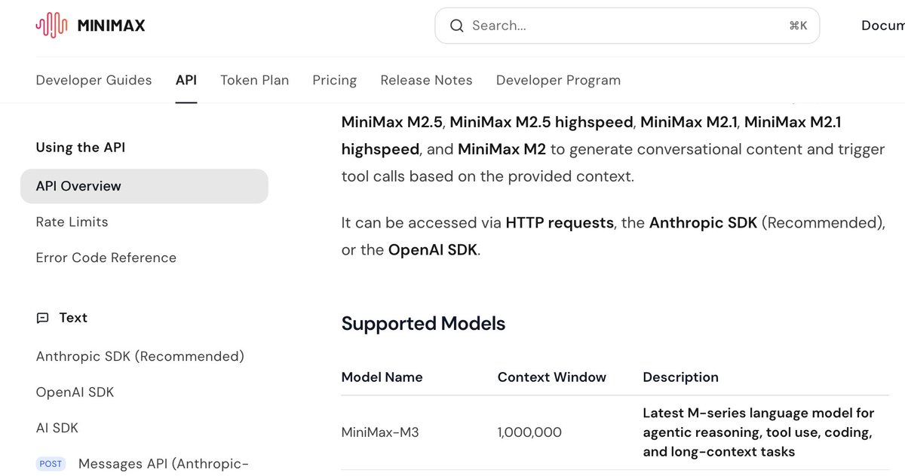905x476 pixels.
Task: Click the Text section chat icon
Action: click(x=42, y=318)
